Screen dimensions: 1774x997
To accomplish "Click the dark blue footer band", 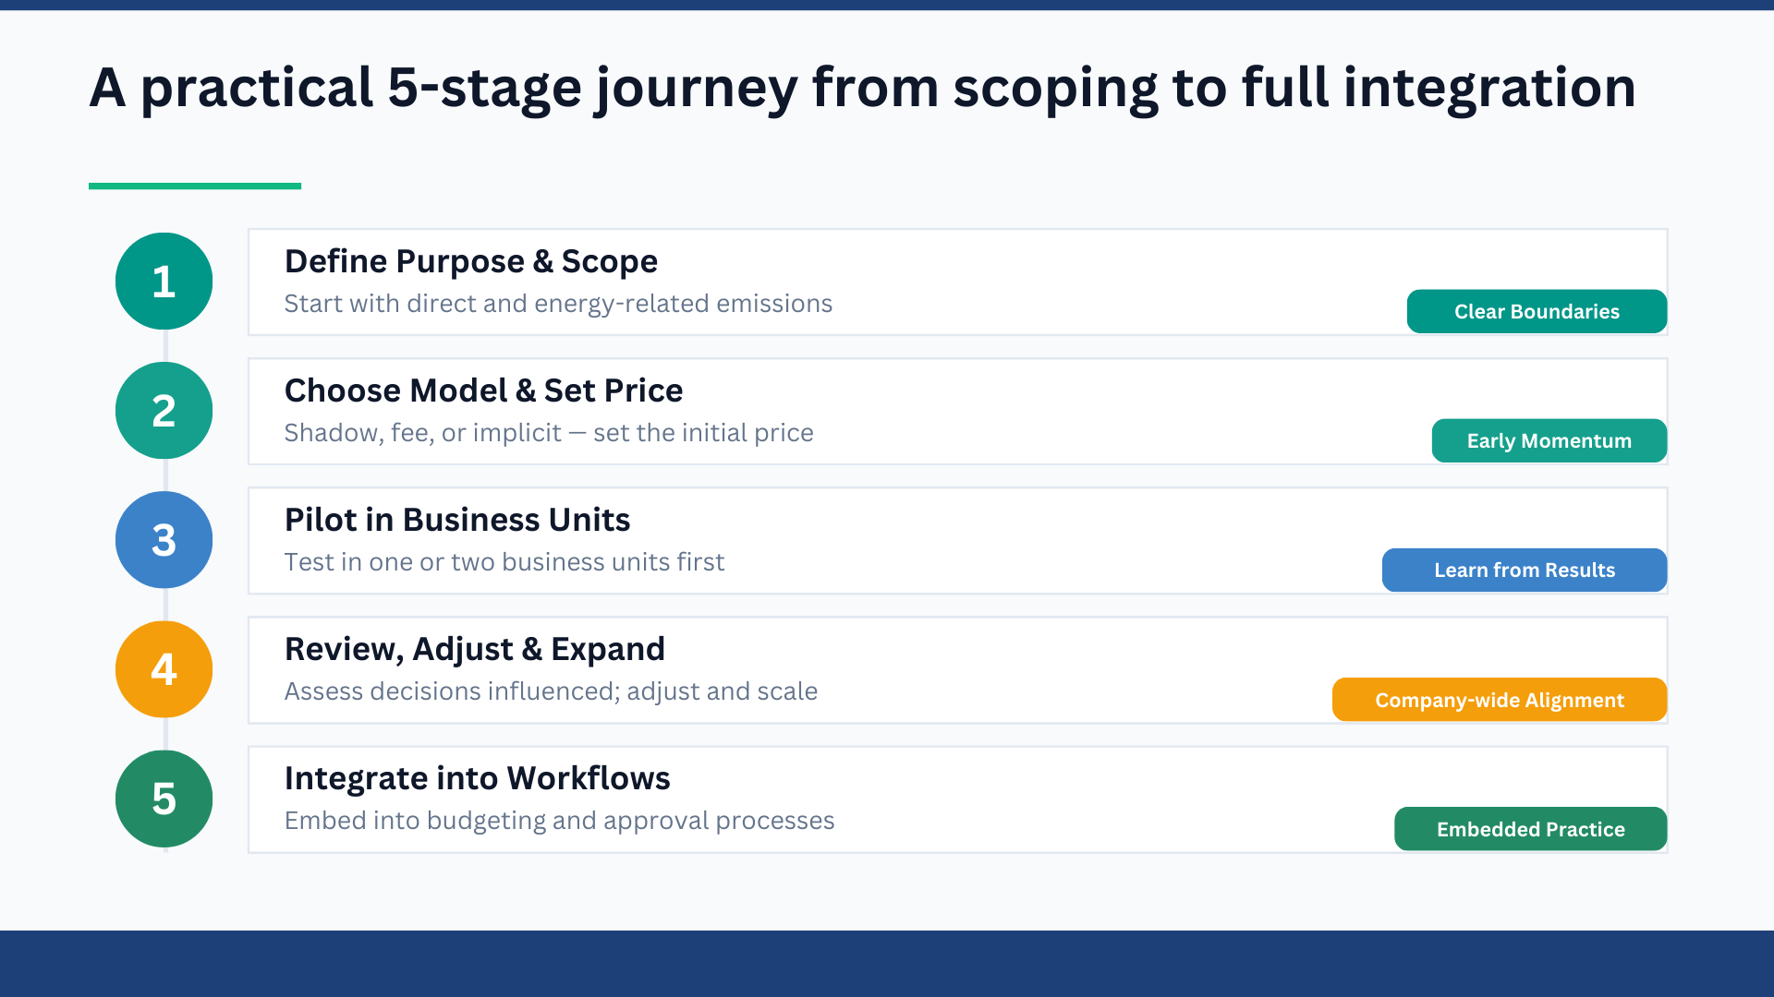I will coord(887,963).
